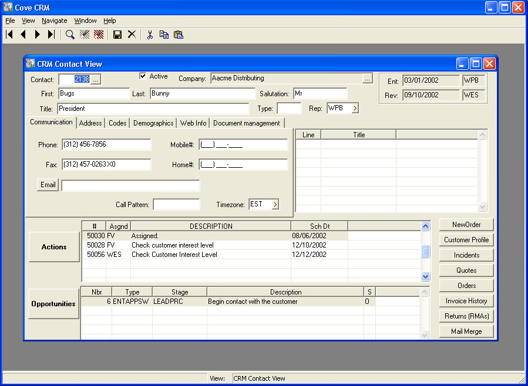Go to next record arrow icon
528x386 pixels.
38,34
